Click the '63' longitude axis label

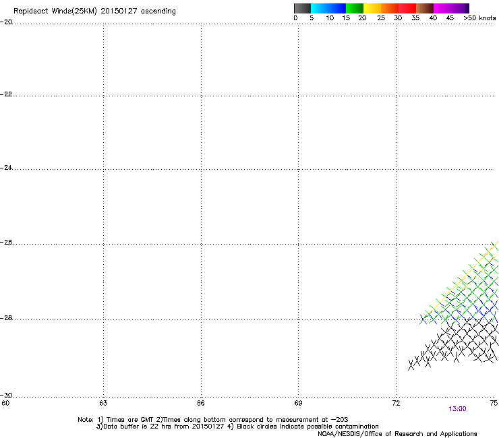coord(103,404)
